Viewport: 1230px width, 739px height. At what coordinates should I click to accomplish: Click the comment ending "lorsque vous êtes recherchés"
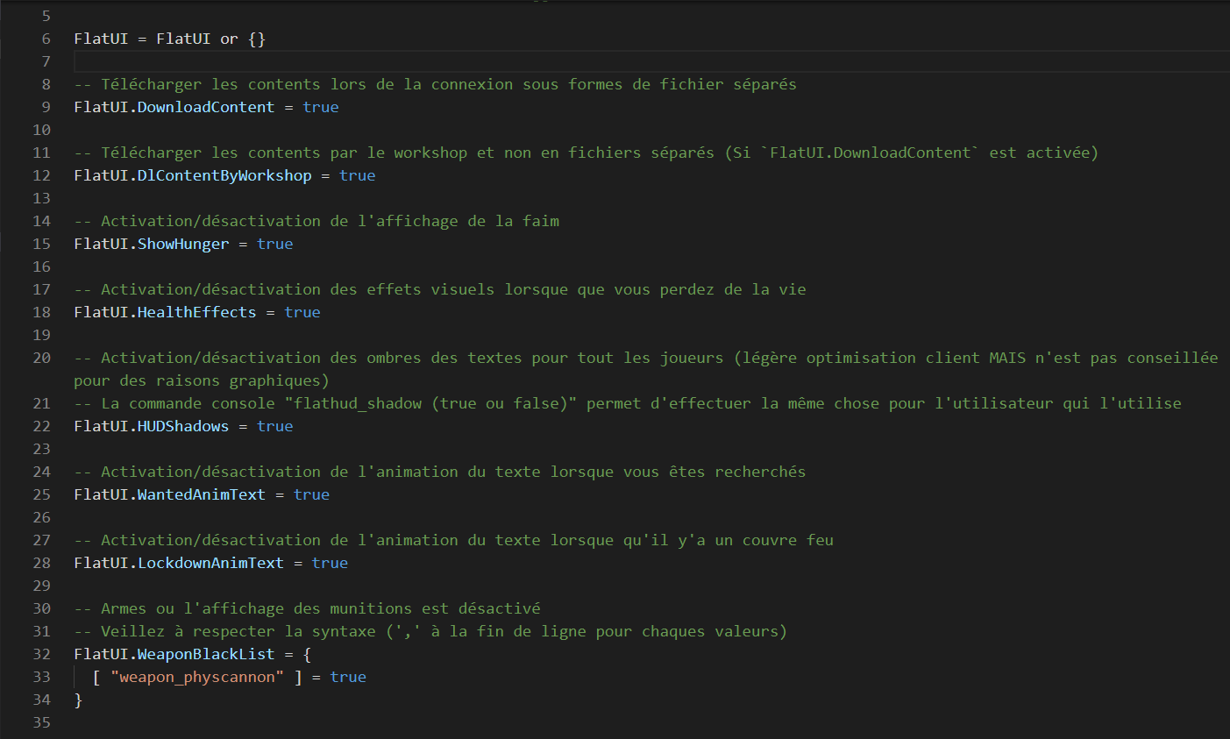(440, 472)
